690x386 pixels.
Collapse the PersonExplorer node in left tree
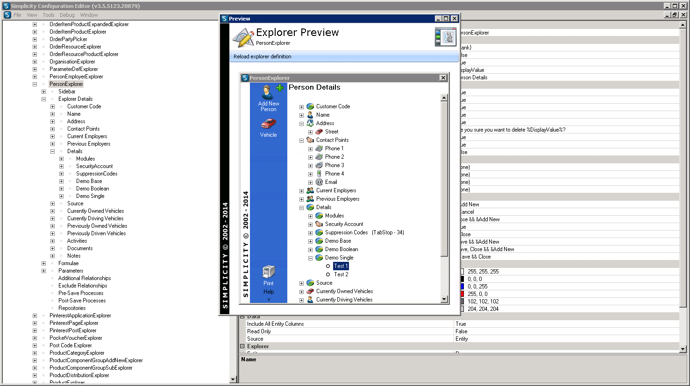coord(35,84)
